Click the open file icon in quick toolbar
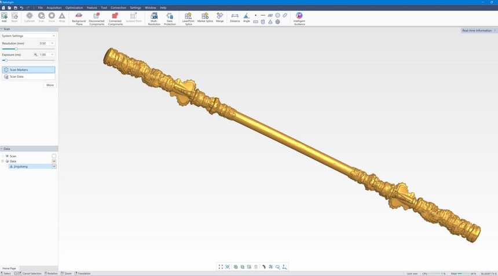The width and height of the screenshot is (498, 276). (x=9, y=8)
